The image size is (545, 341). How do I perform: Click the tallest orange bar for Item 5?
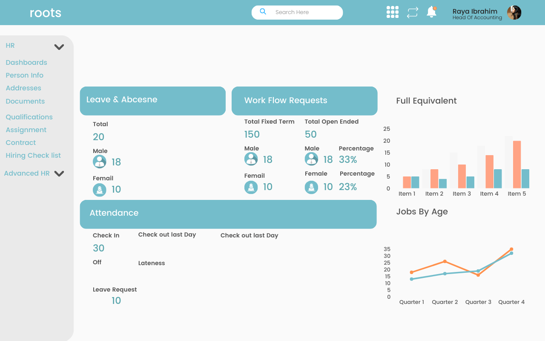[x=517, y=165]
